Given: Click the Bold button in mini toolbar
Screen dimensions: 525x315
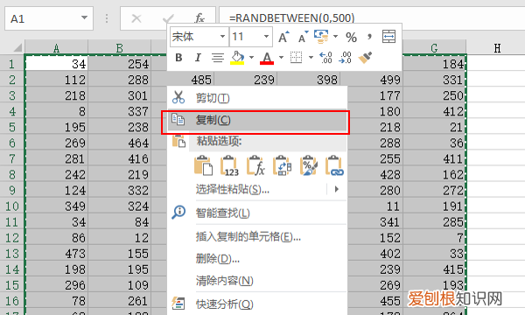Looking at the screenshot, I should 178,58.
